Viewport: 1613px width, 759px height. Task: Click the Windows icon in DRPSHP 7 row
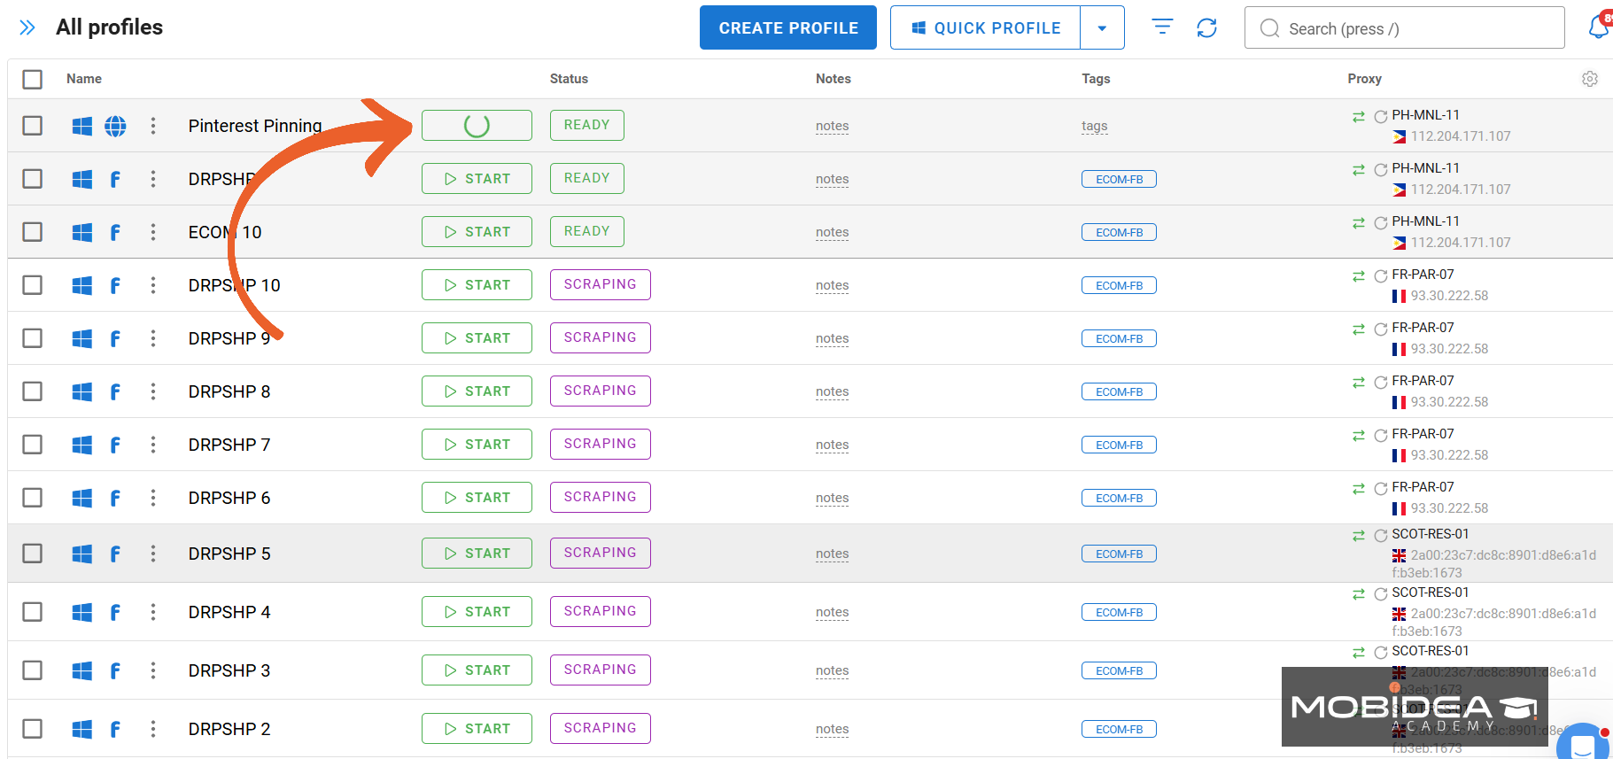[x=82, y=445]
